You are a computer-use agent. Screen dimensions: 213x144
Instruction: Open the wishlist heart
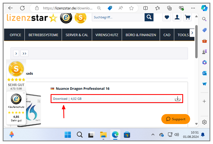[167, 17]
